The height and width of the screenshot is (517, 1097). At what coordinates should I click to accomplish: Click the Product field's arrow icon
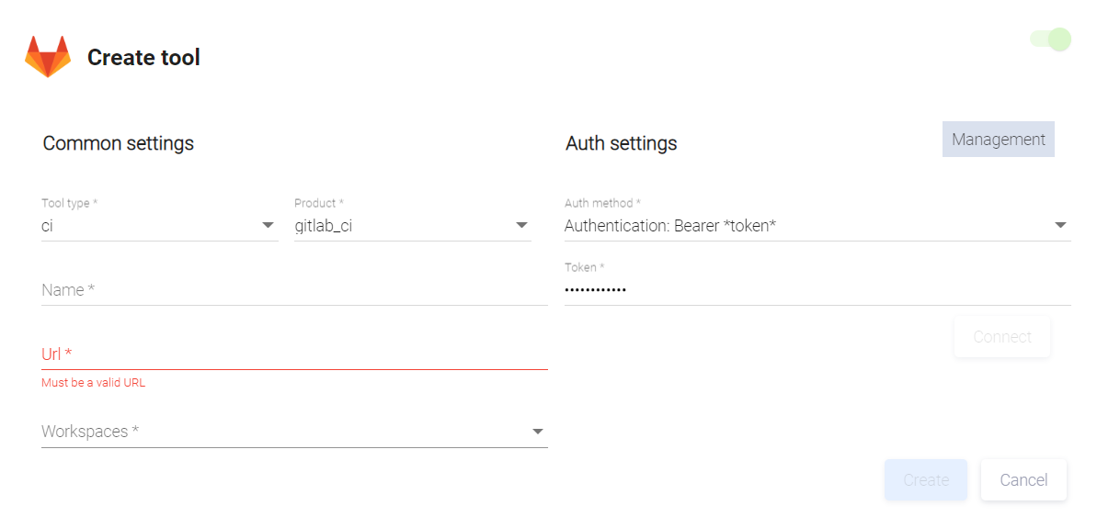tap(521, 225)
